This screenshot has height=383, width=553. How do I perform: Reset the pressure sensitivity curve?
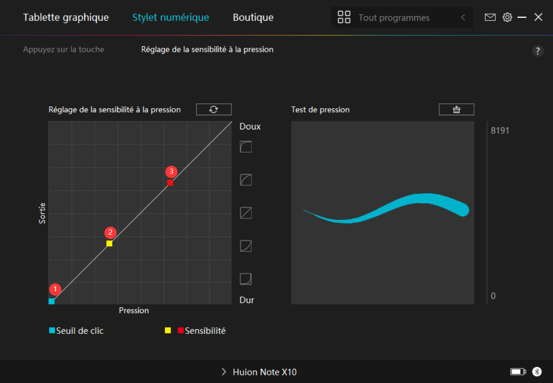tap(213, 110)
